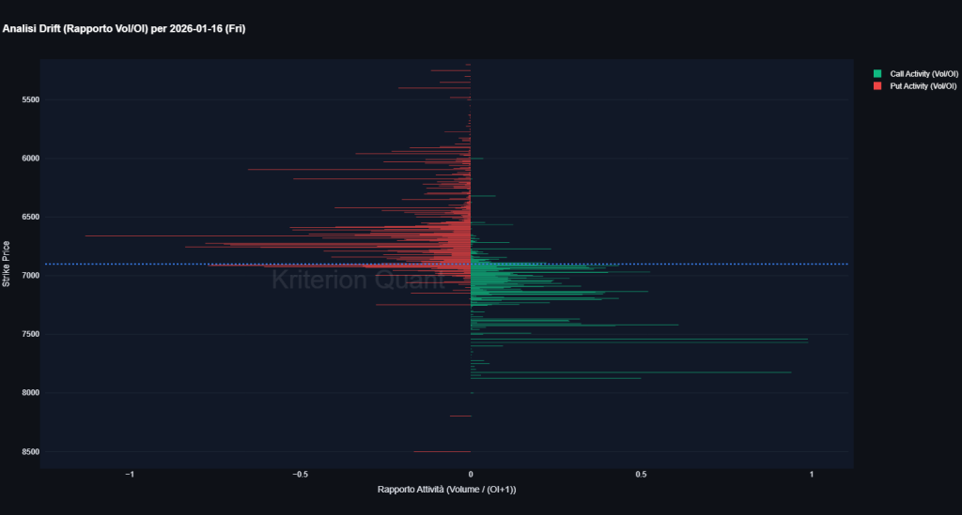Click the y-axis tick label 6500
The width and height of the screenshot is (962, 515).
coord(30,218)
